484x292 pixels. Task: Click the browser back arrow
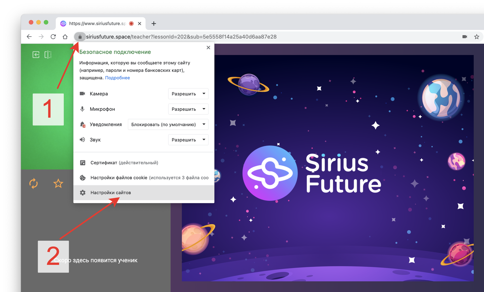click(29, 37)
